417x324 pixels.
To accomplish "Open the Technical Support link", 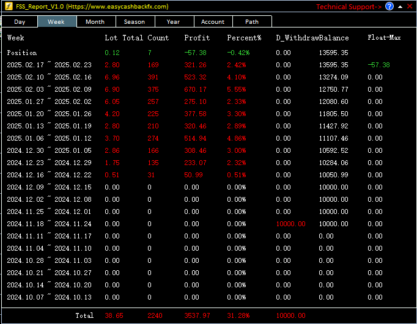I will 349,7.
